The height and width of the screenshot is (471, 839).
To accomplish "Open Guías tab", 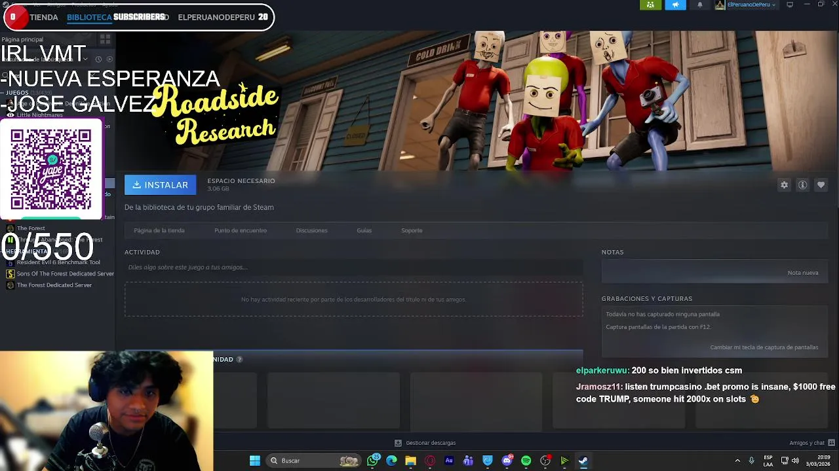I will pyautogui.click(x=364, y=230).
